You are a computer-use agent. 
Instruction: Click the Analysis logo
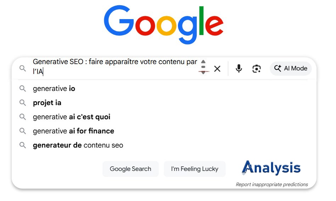tap(271, 167)
